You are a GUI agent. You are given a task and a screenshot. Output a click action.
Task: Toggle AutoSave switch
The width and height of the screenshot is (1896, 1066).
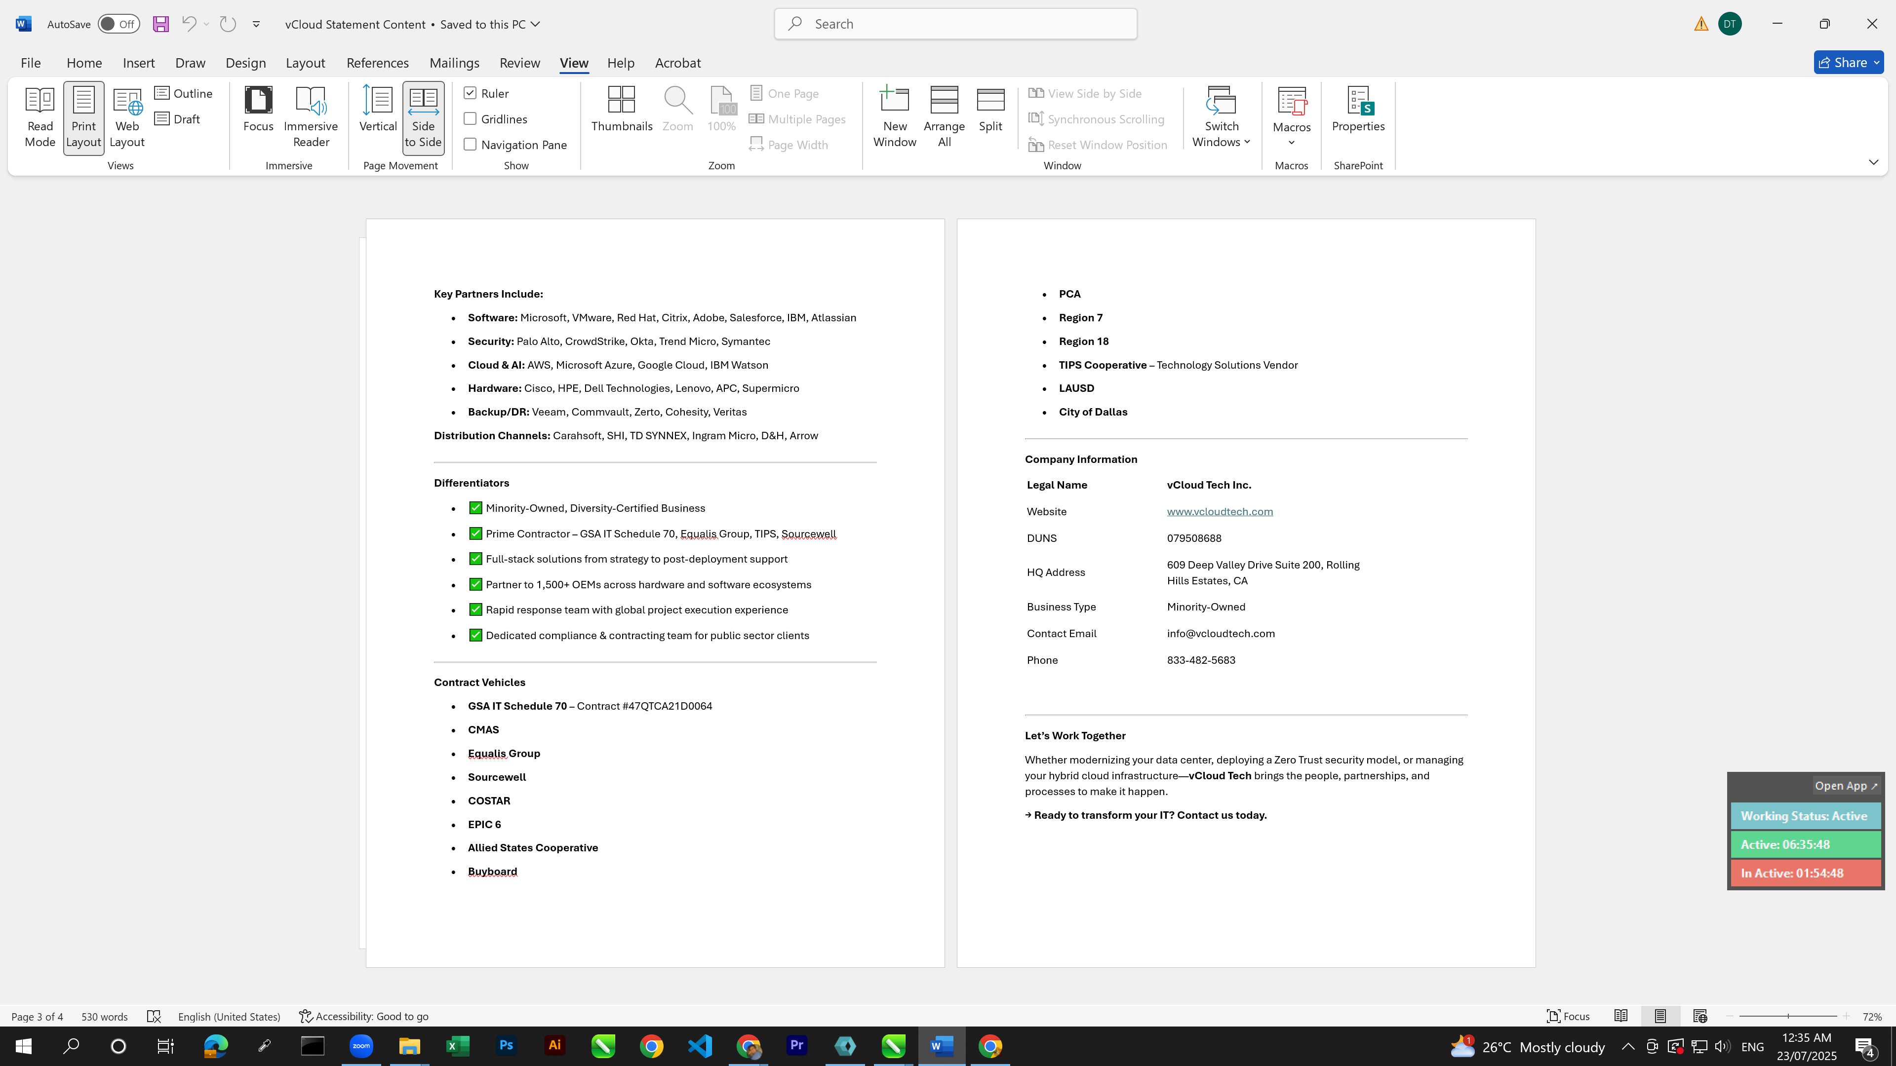118,24
